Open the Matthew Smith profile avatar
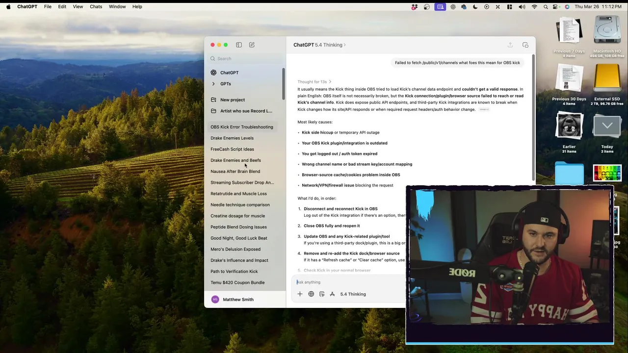The width and height of the screenshot is (628, 353). [x=215, y=300]
